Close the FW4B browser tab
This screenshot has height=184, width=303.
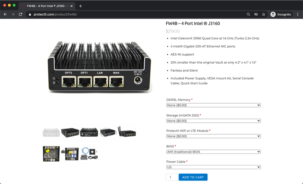72,6
